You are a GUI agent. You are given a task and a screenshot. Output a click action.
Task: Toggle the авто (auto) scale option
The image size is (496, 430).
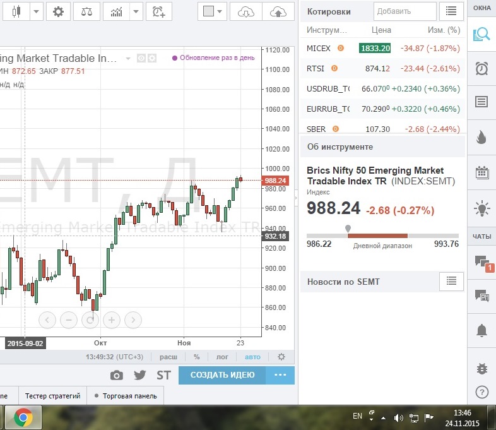tap(252, 357)
